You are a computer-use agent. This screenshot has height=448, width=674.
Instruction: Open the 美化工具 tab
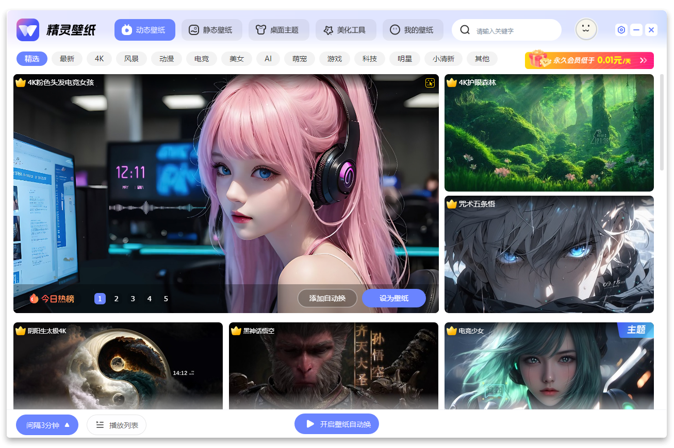(346, 30)
